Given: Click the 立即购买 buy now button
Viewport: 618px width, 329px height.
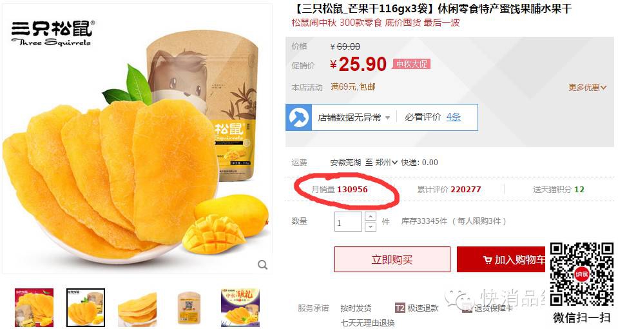Looking at the screenshot, I should (x=392, y=259).
